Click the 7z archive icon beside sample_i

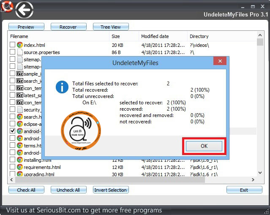point(20,73)
